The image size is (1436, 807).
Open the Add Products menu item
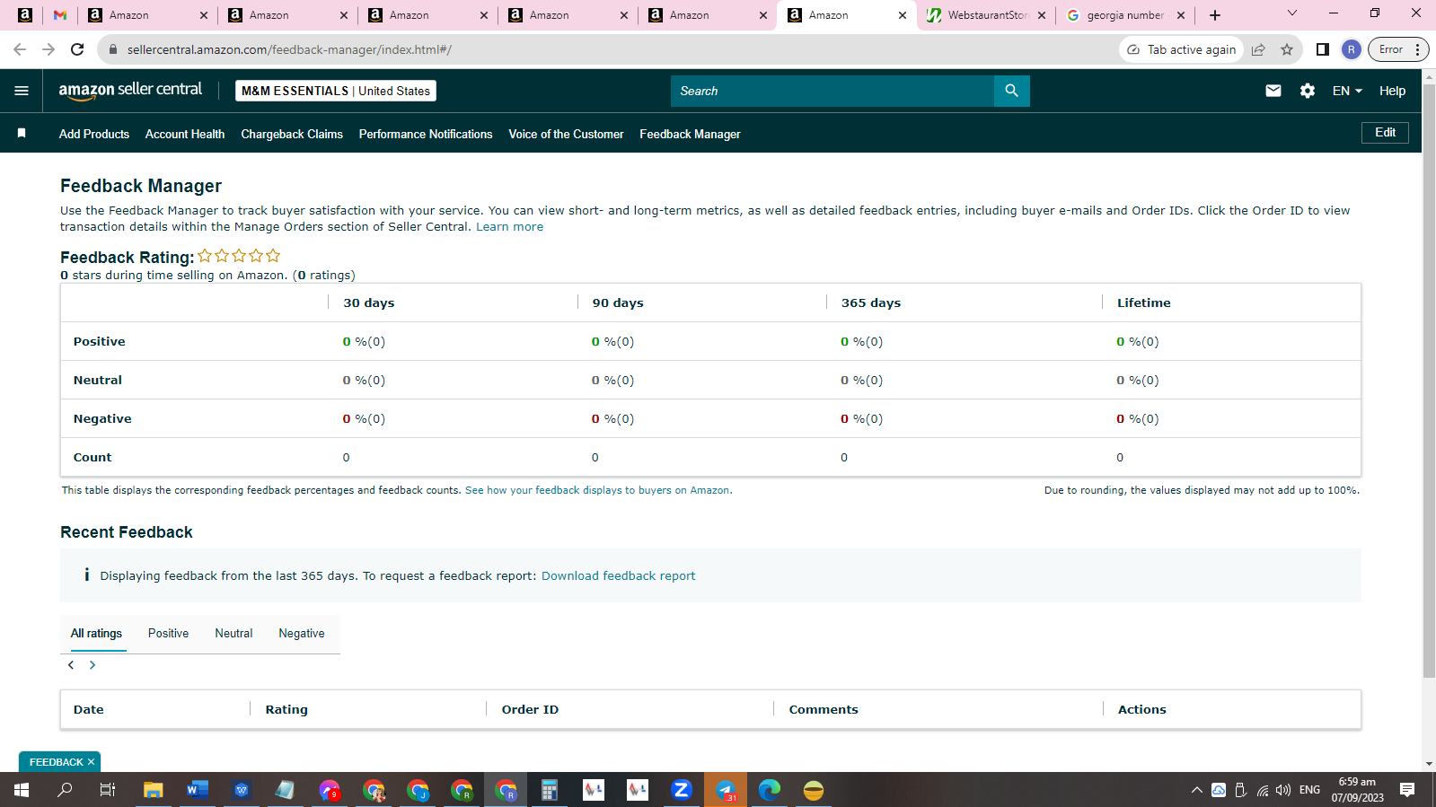(x=94, y=134)
